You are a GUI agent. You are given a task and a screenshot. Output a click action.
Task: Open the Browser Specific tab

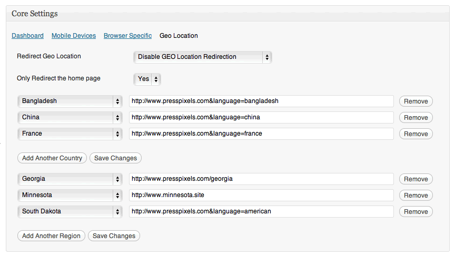tap(127, 36)
